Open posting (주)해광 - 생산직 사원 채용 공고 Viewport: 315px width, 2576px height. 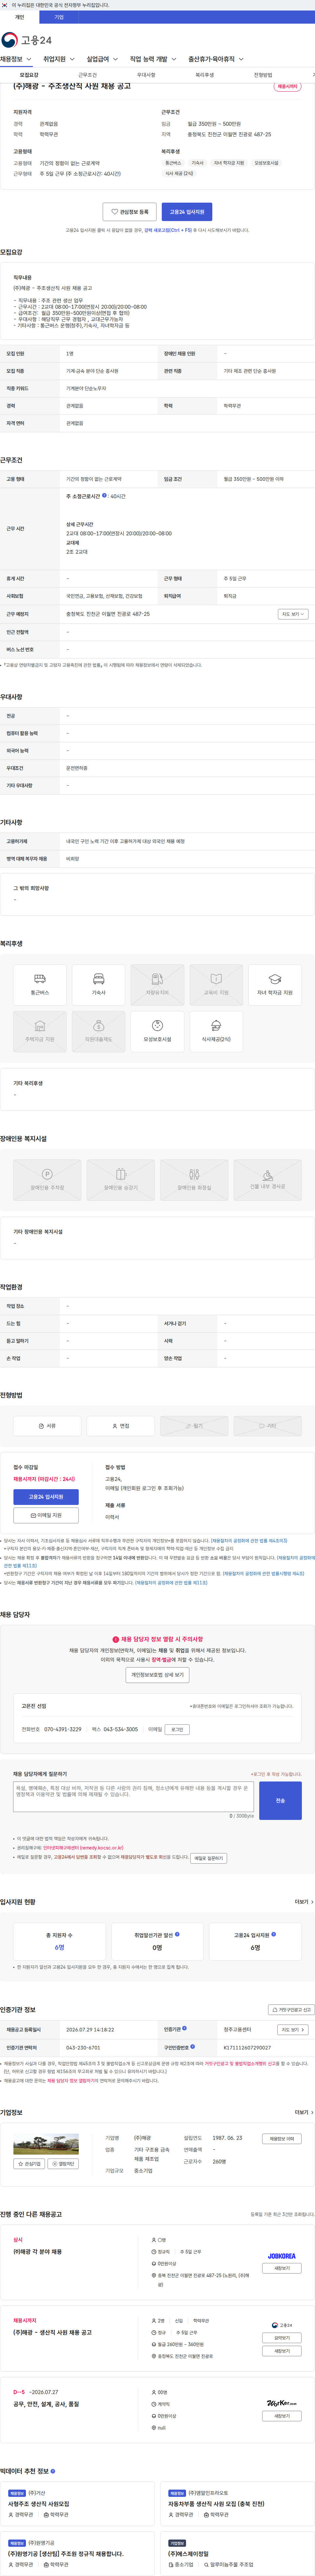click(x=52, y=2332)
